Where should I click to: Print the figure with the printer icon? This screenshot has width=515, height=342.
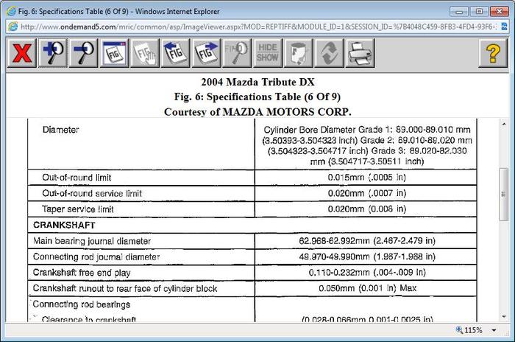(360, 53)
